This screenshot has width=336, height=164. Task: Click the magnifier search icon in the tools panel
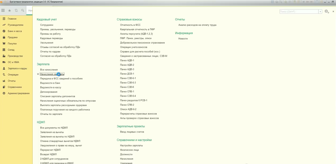pos(23,11)
